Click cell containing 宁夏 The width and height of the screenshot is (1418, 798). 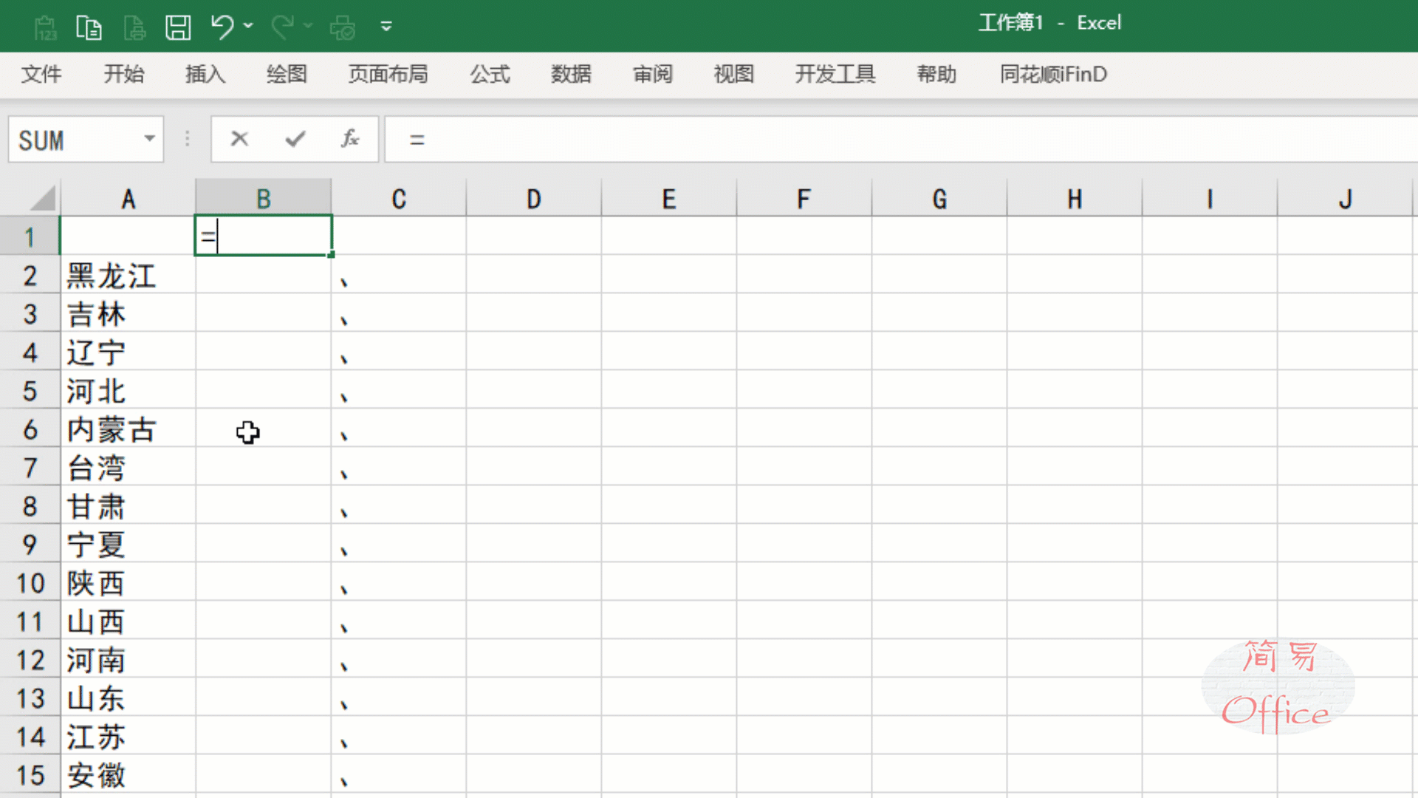(129, 544)
